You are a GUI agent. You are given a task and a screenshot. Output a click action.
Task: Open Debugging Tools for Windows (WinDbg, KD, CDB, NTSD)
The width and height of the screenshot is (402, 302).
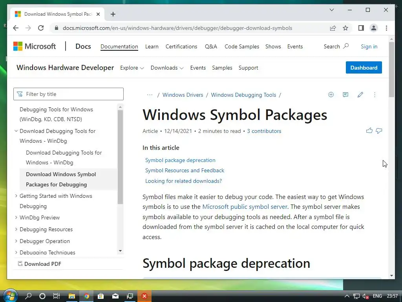click(56, 114)
